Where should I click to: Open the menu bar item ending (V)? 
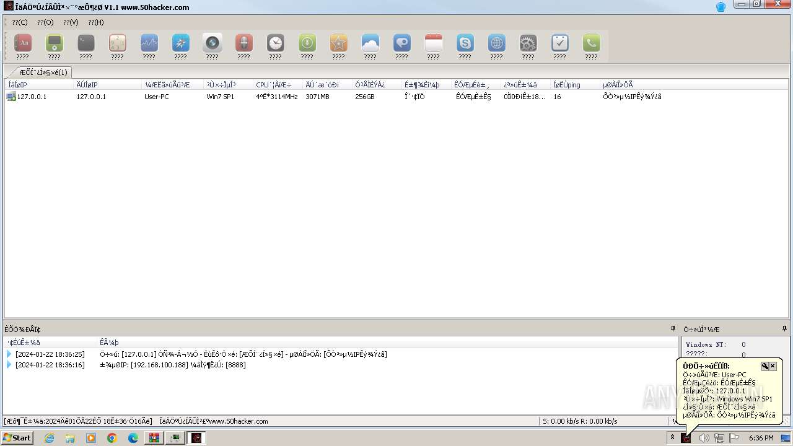tap(71, 22)
